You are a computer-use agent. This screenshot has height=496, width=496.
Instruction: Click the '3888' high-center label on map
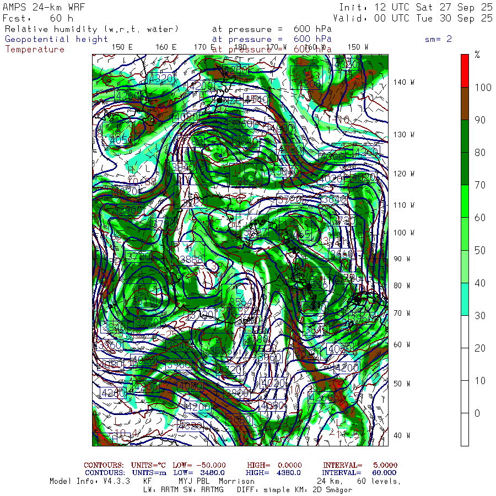tap(191, 259)
